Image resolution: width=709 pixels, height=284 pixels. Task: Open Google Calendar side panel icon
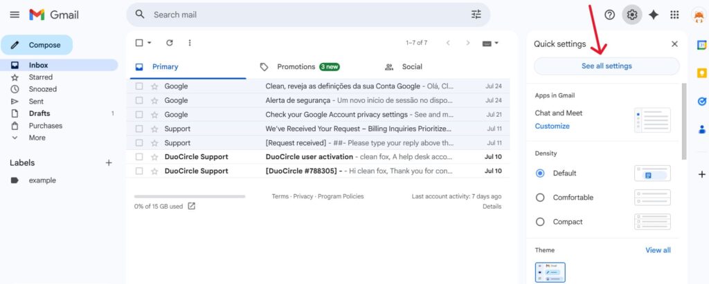click(x=701, y=45)
